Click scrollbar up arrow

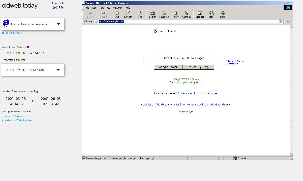(291, 27)
